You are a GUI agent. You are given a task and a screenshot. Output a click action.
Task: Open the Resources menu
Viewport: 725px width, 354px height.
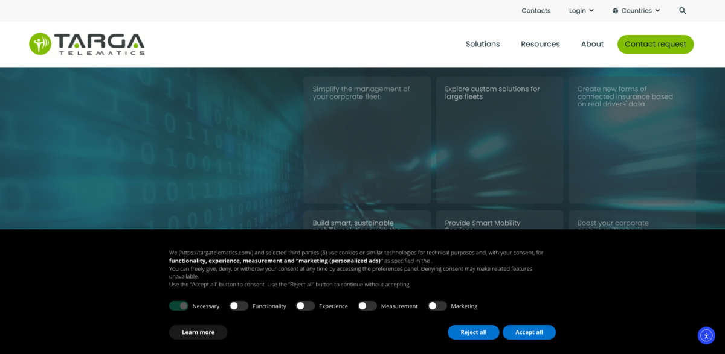(x=540, y=44)
